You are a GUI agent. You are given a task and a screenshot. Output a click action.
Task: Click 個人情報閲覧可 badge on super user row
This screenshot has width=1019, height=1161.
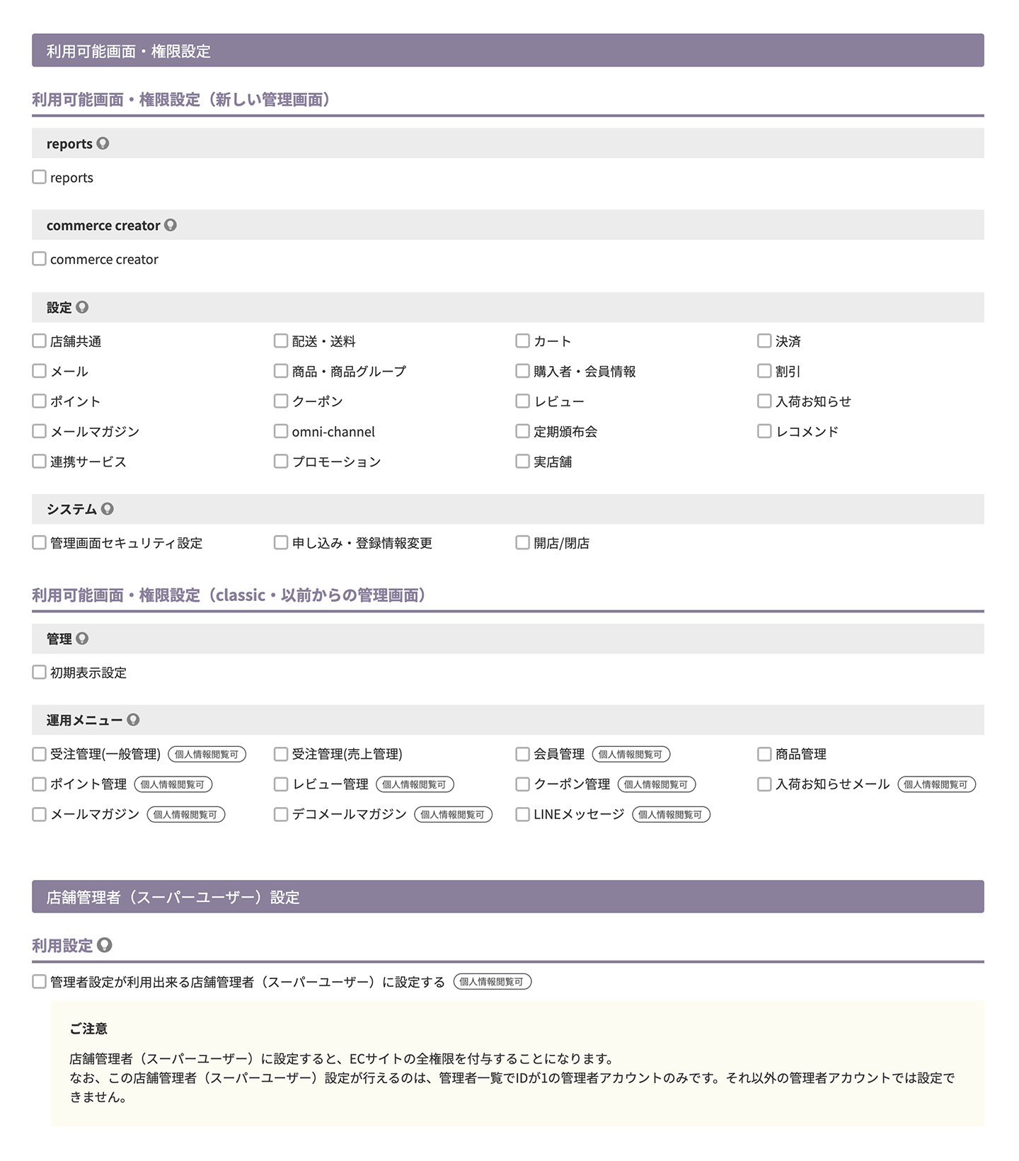(493, 982)
